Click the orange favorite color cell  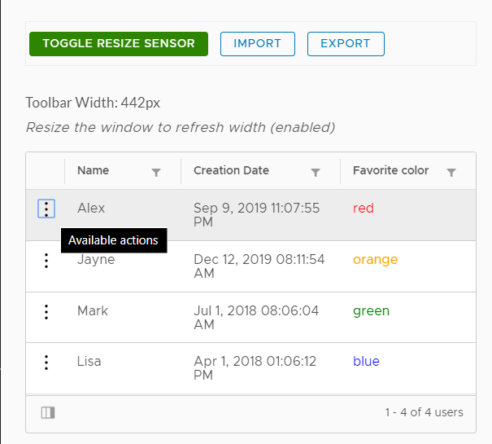[x=375, y=260]
